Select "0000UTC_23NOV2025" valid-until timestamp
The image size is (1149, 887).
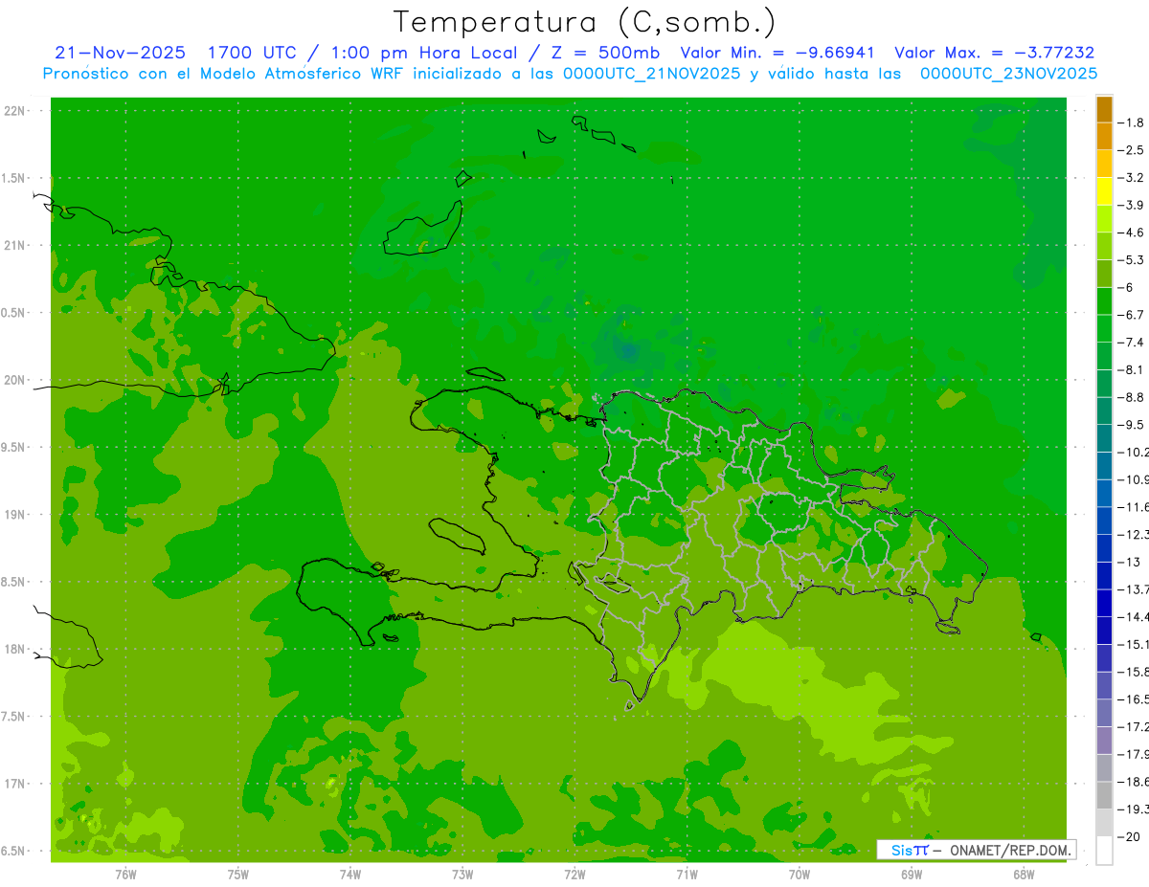[x=1008, y=74]
